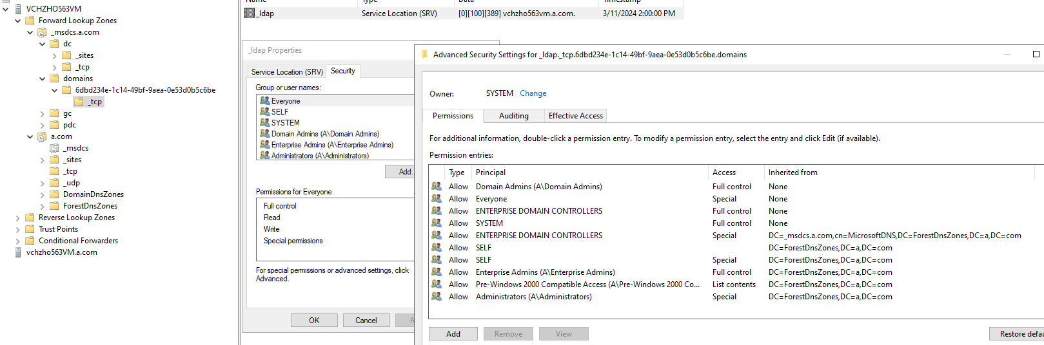Open the Security tab in _ldap Properties
The width and height of the screenshot is (1044, 345).
click(343, 71)
